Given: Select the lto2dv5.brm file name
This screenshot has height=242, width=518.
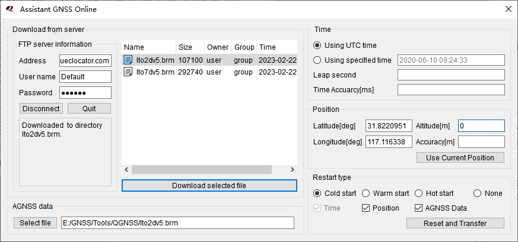Looking at the screenshot, I should [x=155, y=60].
